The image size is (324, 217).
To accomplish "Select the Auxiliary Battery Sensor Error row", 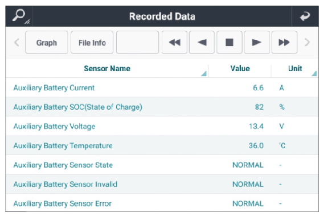I will click(x=162, y=203).
